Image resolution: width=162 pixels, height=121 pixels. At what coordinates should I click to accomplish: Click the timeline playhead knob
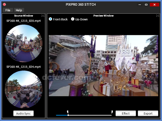68,115
